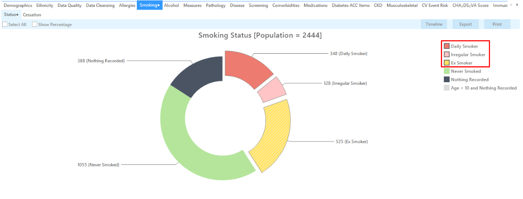This screenshot has width=523, height=199.
Task: Go to the Screening tab
Action: (x=258, y=6)
